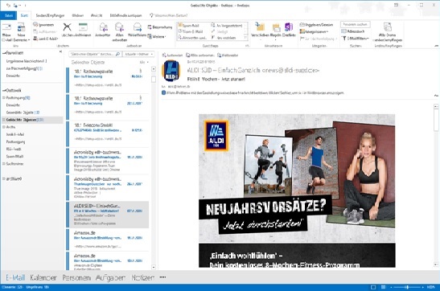Click Antworten in the reading pane header
The height and width of the screenshot is (291, 440).
click(172, 55)
